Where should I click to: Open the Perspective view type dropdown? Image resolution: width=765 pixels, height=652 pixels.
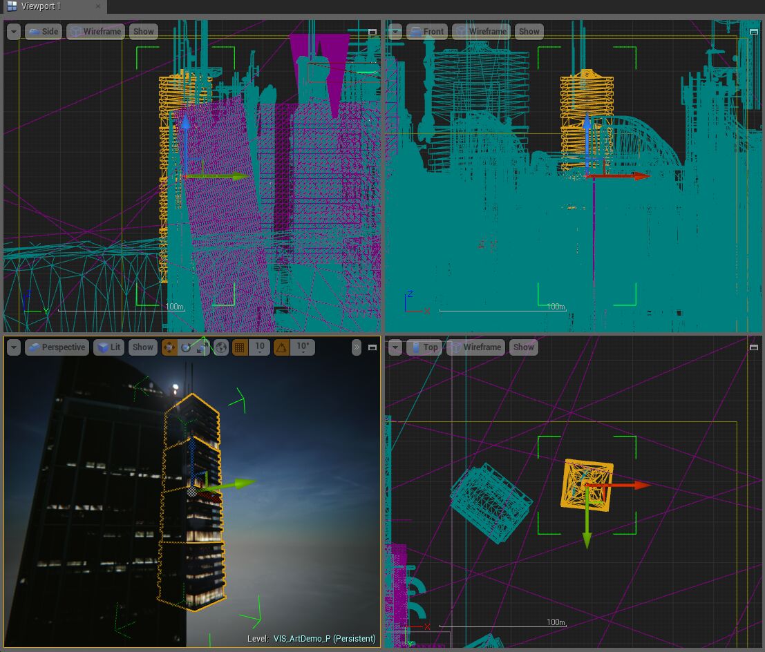57,347
